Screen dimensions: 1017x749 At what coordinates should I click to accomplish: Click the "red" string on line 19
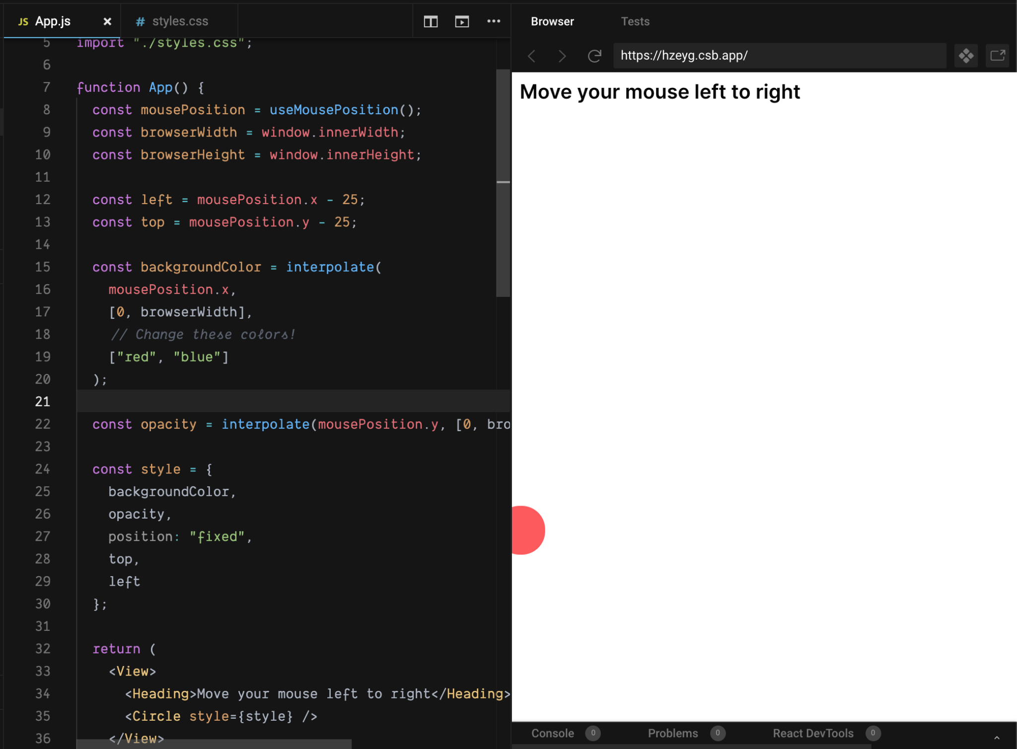pyautogui.click(x=137, y=357)
